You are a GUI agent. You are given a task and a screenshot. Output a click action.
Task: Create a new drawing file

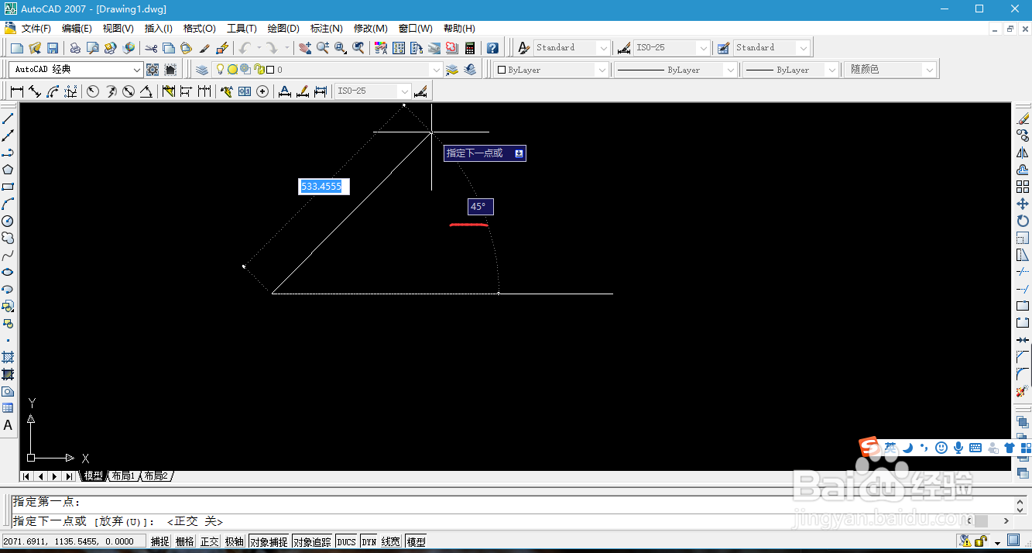(x=16, y=48)
